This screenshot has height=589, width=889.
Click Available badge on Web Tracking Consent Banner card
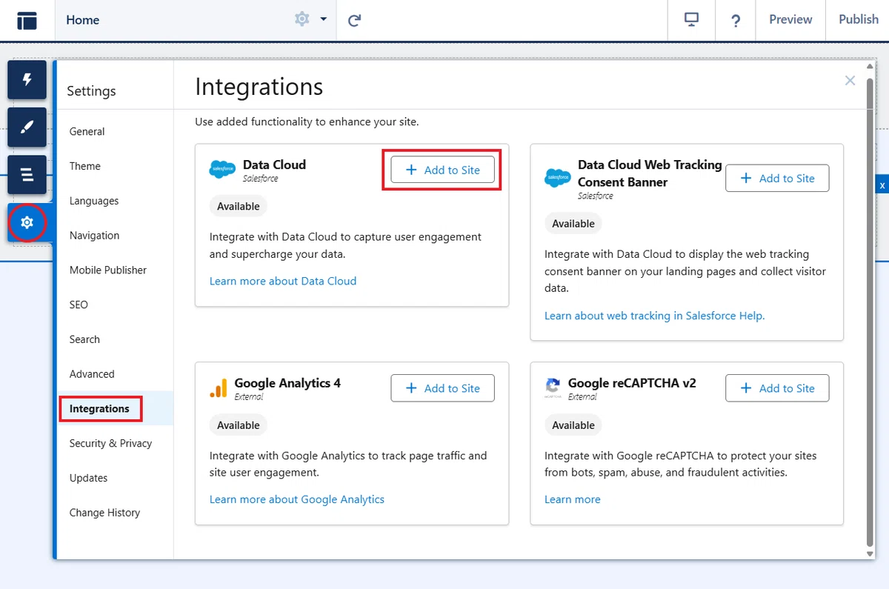coord(573,224)
